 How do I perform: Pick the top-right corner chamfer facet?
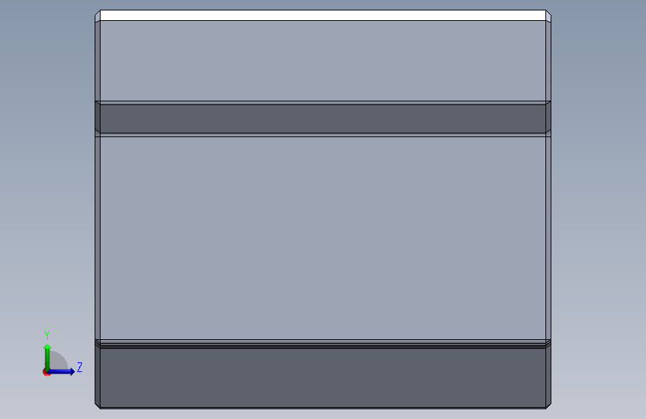[548, 16]
